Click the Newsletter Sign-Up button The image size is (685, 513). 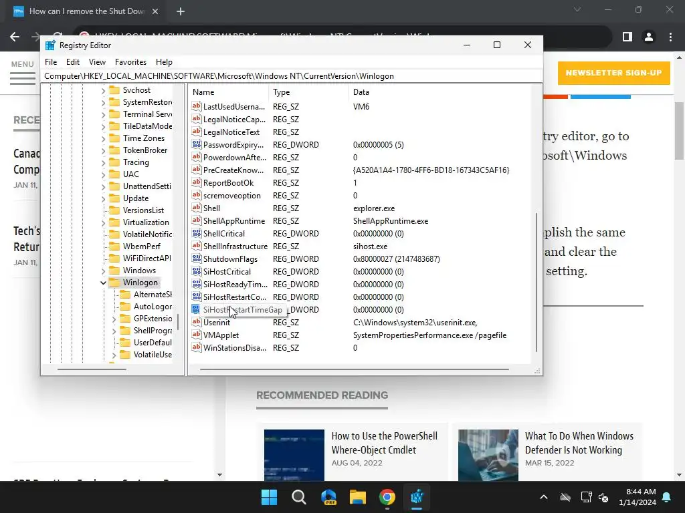coord(613,73)
